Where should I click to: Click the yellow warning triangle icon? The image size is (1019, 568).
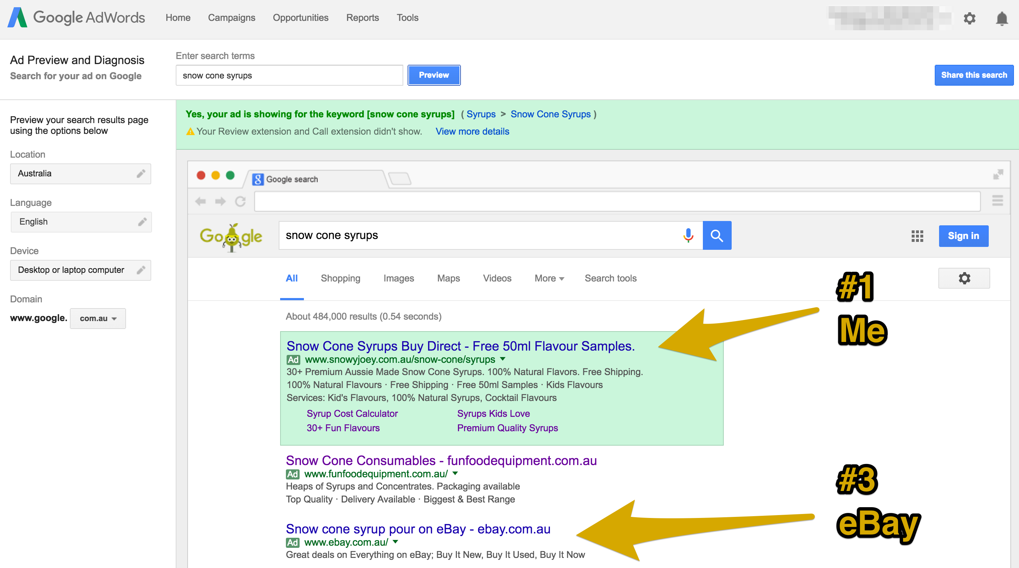pyautogui.click(x=190, y=132)
